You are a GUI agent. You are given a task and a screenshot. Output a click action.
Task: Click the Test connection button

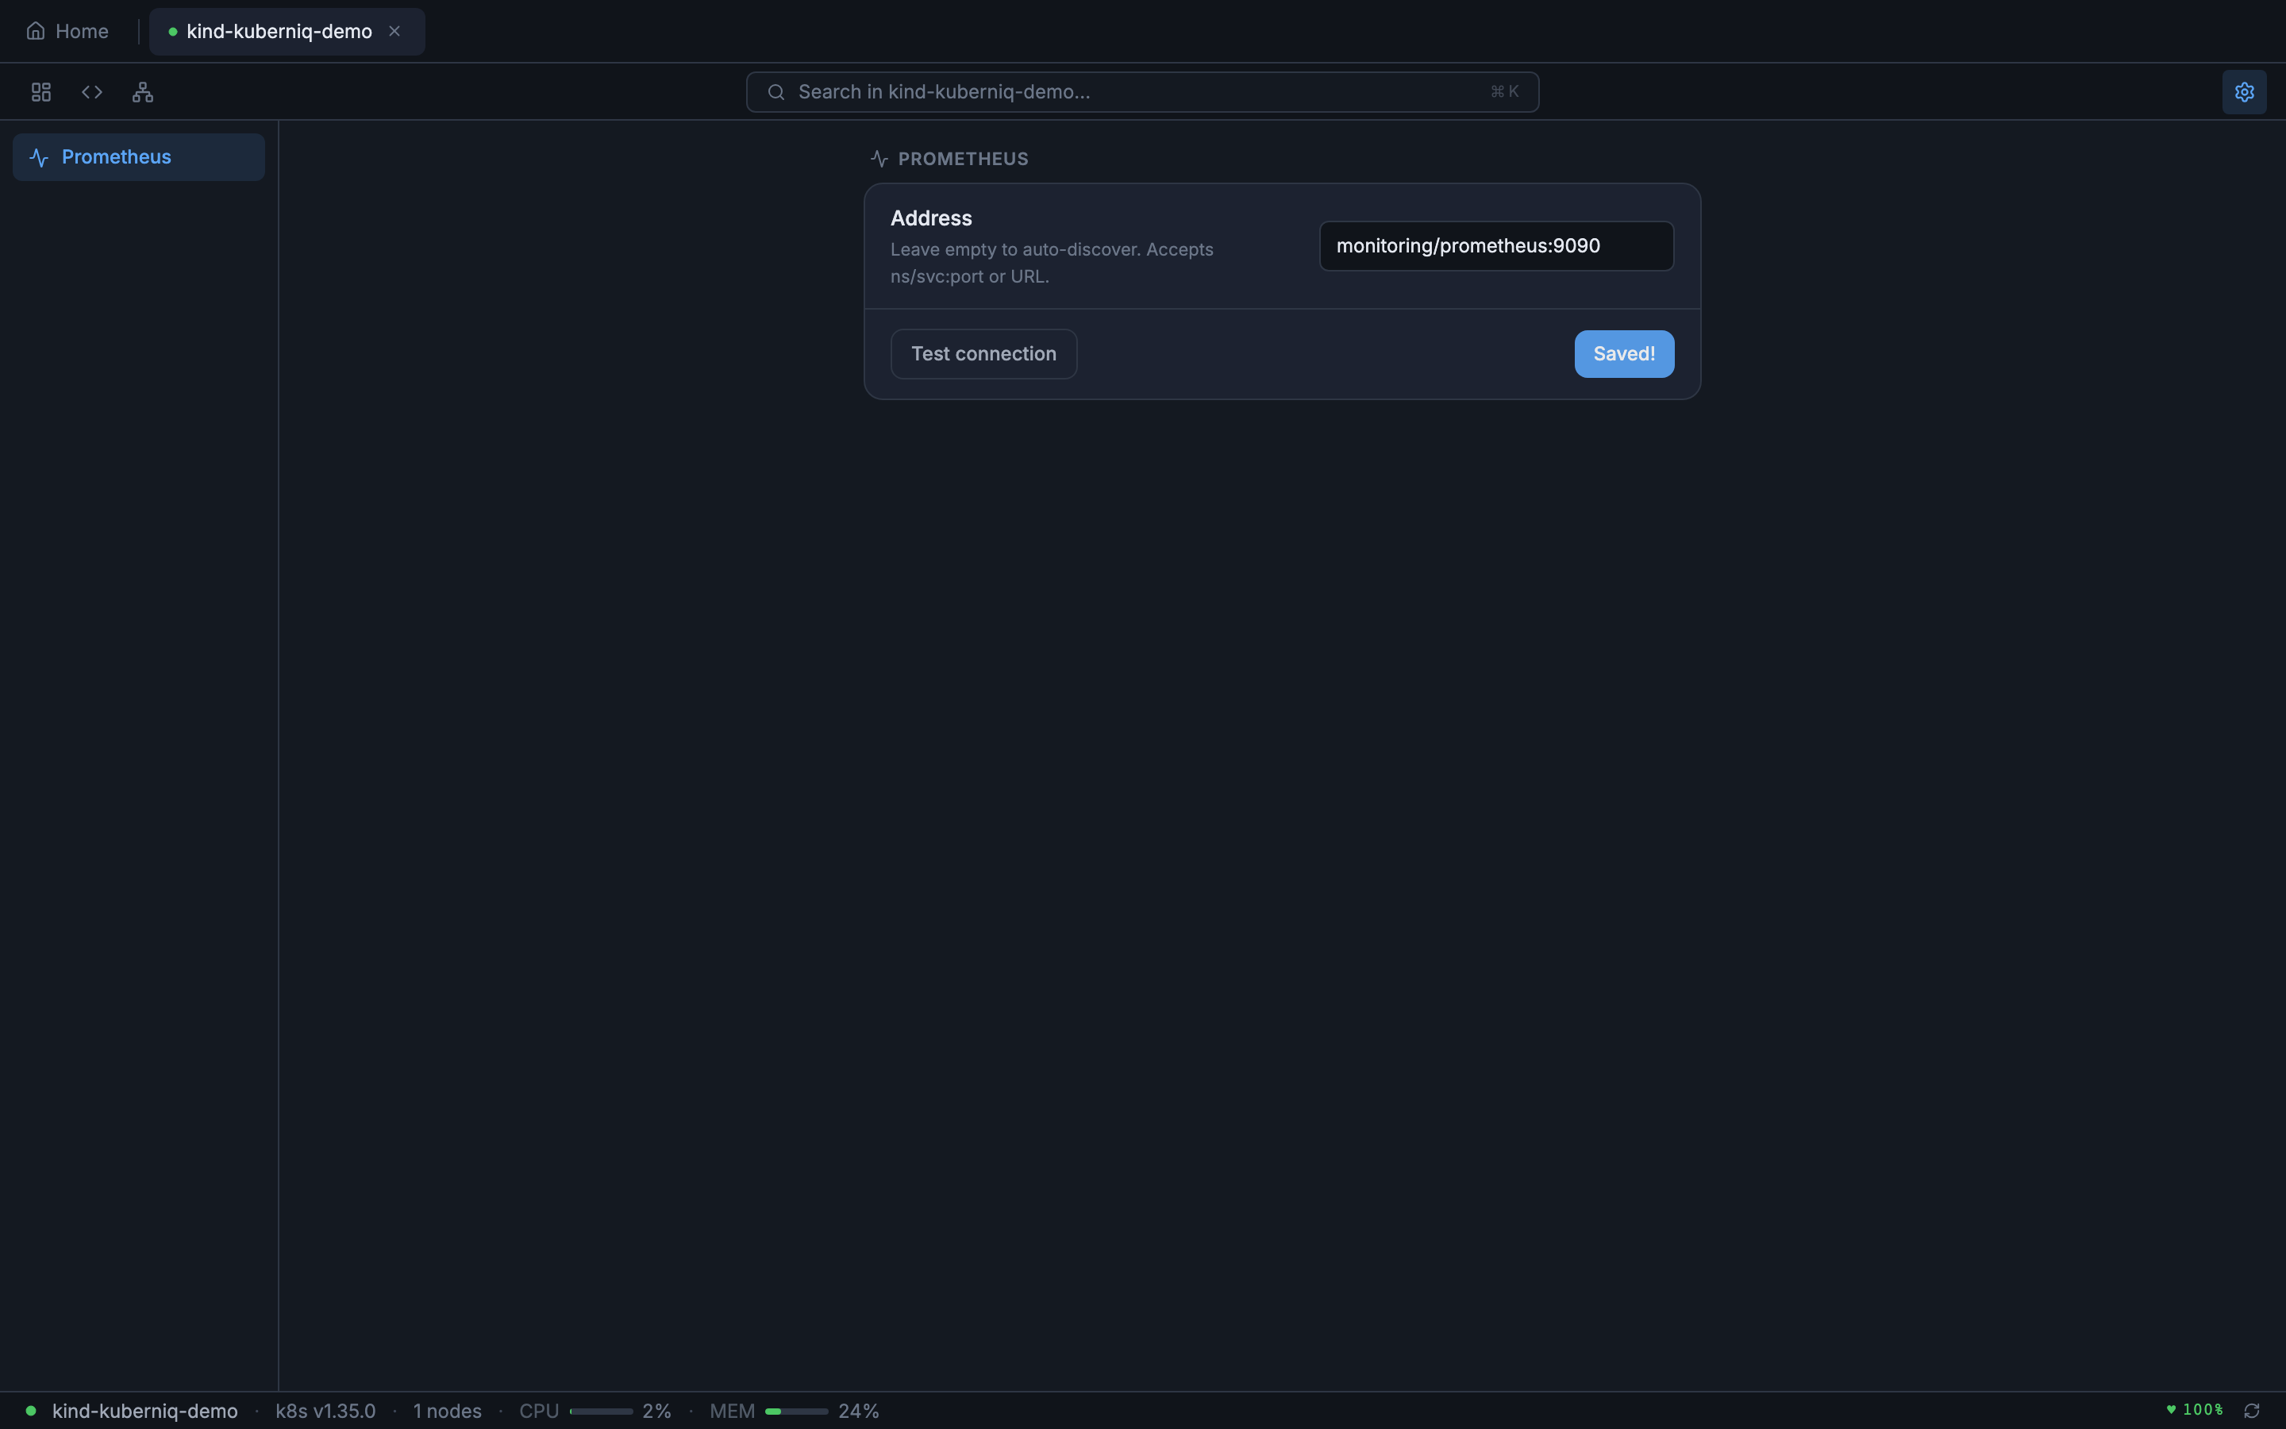(983, 353)
